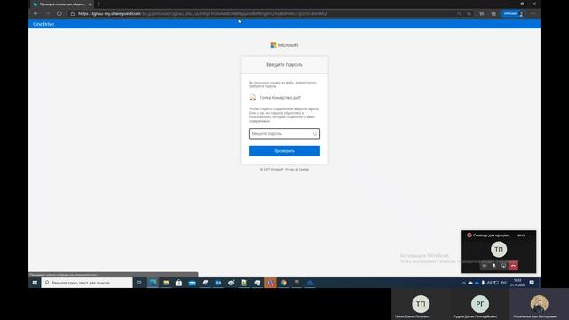Toggle camera in Teams mini window
569x320 pixels.
[x=485, y=266]
